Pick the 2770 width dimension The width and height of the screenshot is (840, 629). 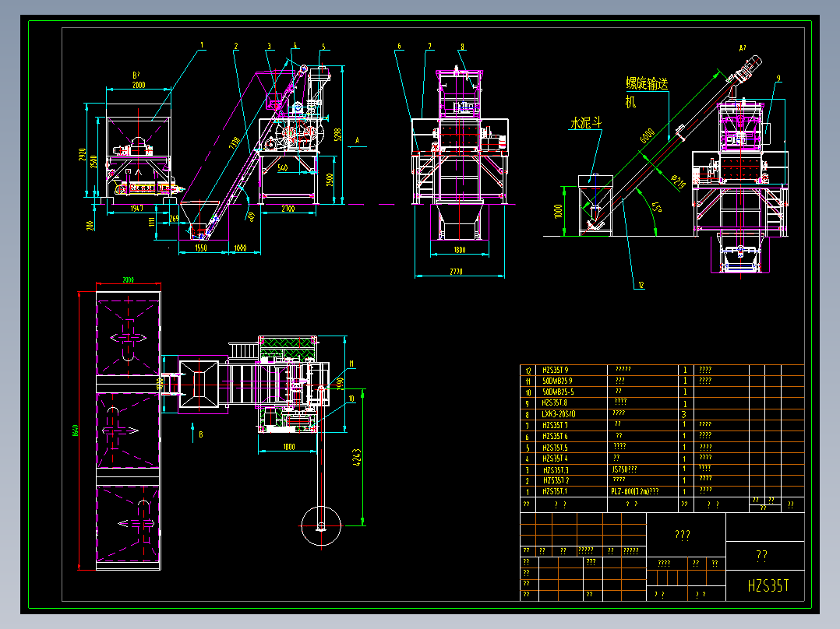[456, 272]
